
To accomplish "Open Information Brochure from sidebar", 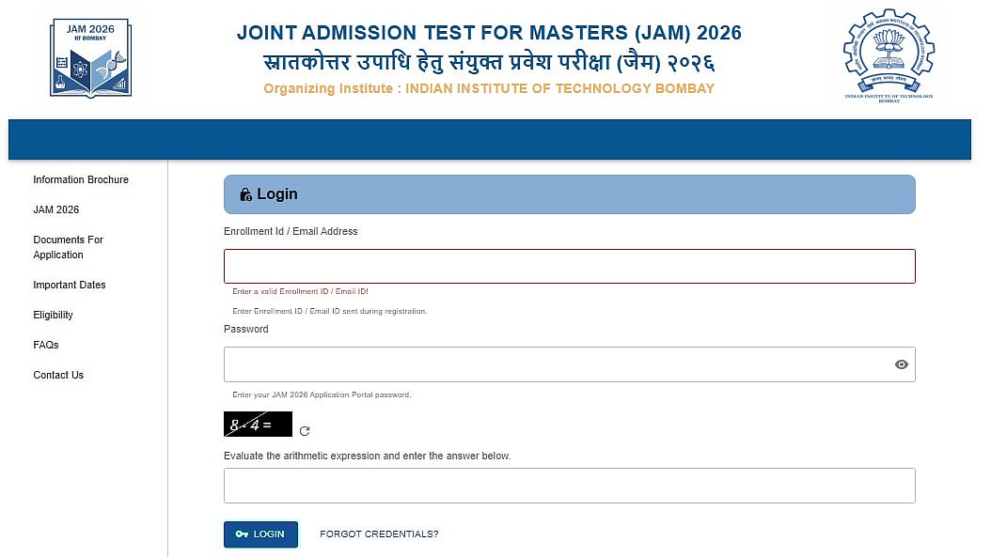I will coord(81,179).
